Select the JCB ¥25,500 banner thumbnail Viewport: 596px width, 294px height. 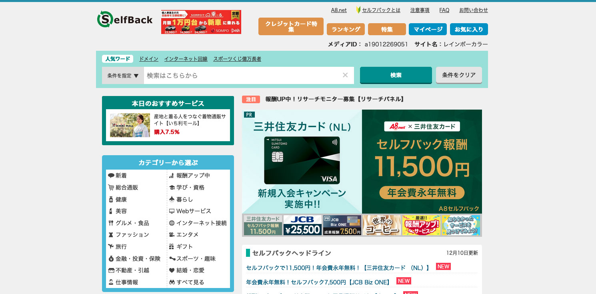(302, 225)
